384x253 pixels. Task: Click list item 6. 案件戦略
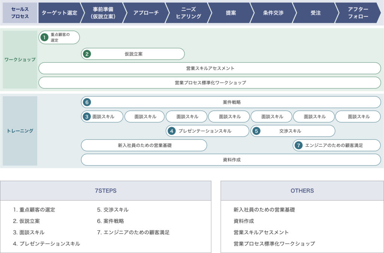(x=111, y=221)
